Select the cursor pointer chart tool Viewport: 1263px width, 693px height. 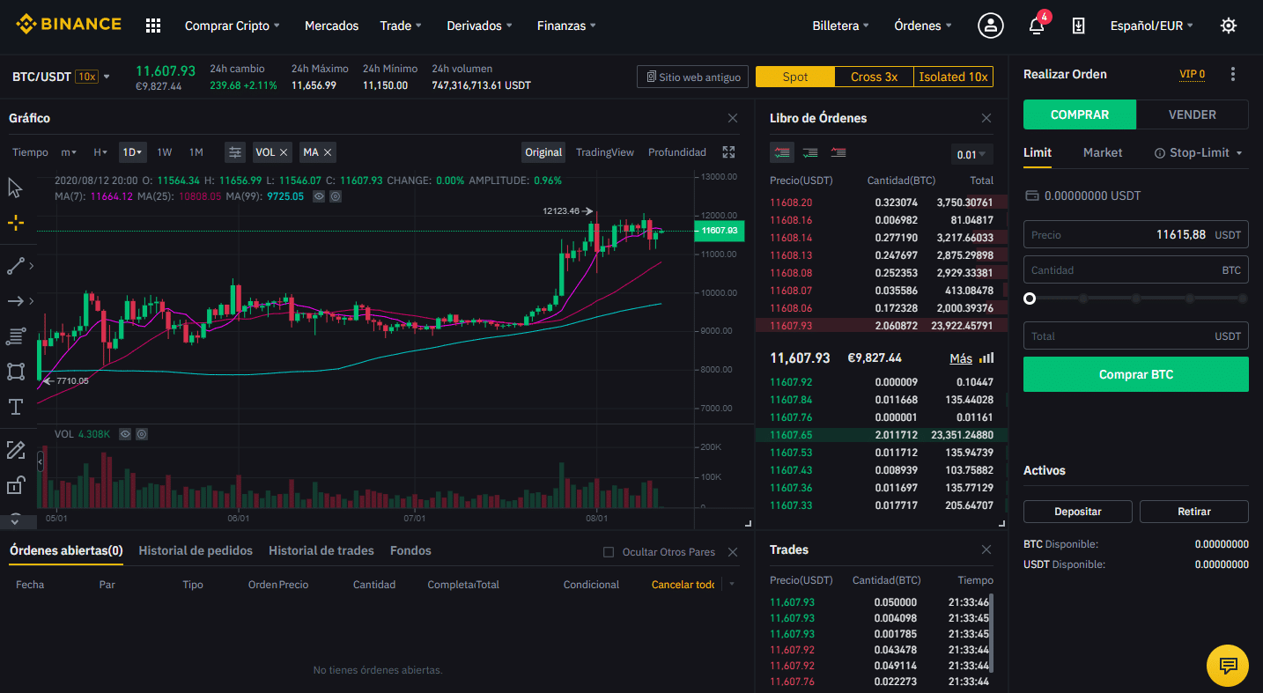(15, 188)
